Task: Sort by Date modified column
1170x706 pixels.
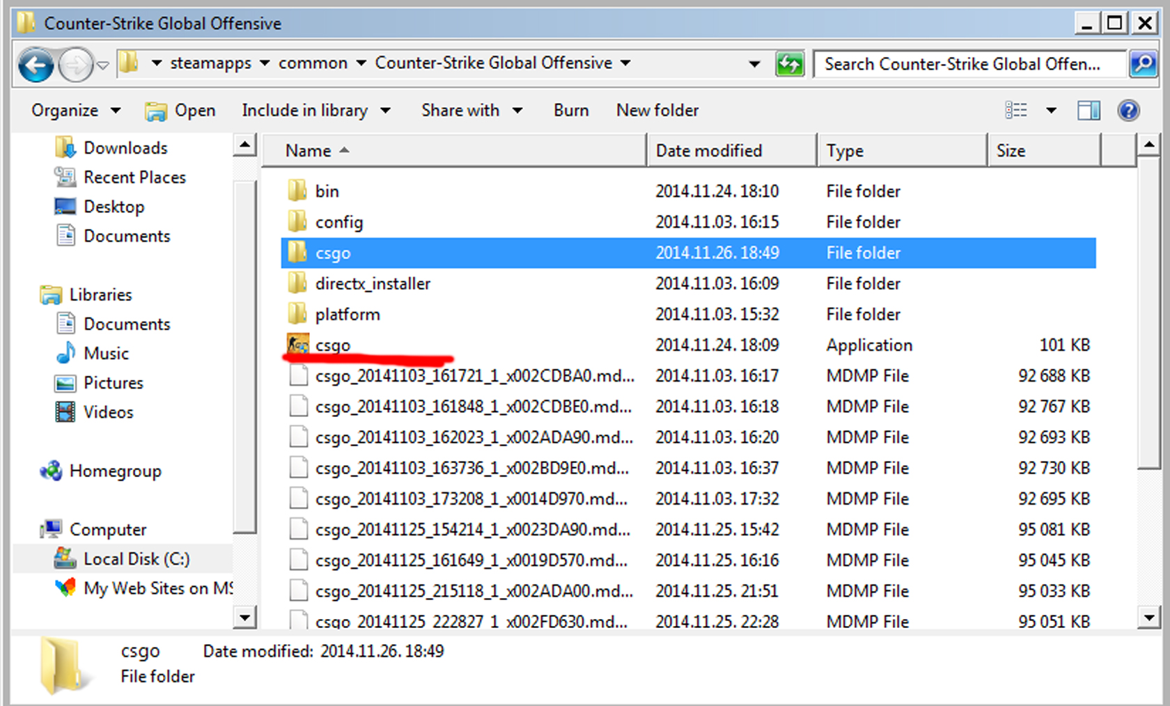Action: (x=732, y=150)
